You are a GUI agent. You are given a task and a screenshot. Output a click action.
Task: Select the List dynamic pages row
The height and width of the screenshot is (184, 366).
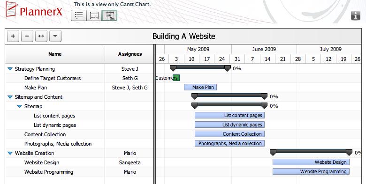click(79, 125)
